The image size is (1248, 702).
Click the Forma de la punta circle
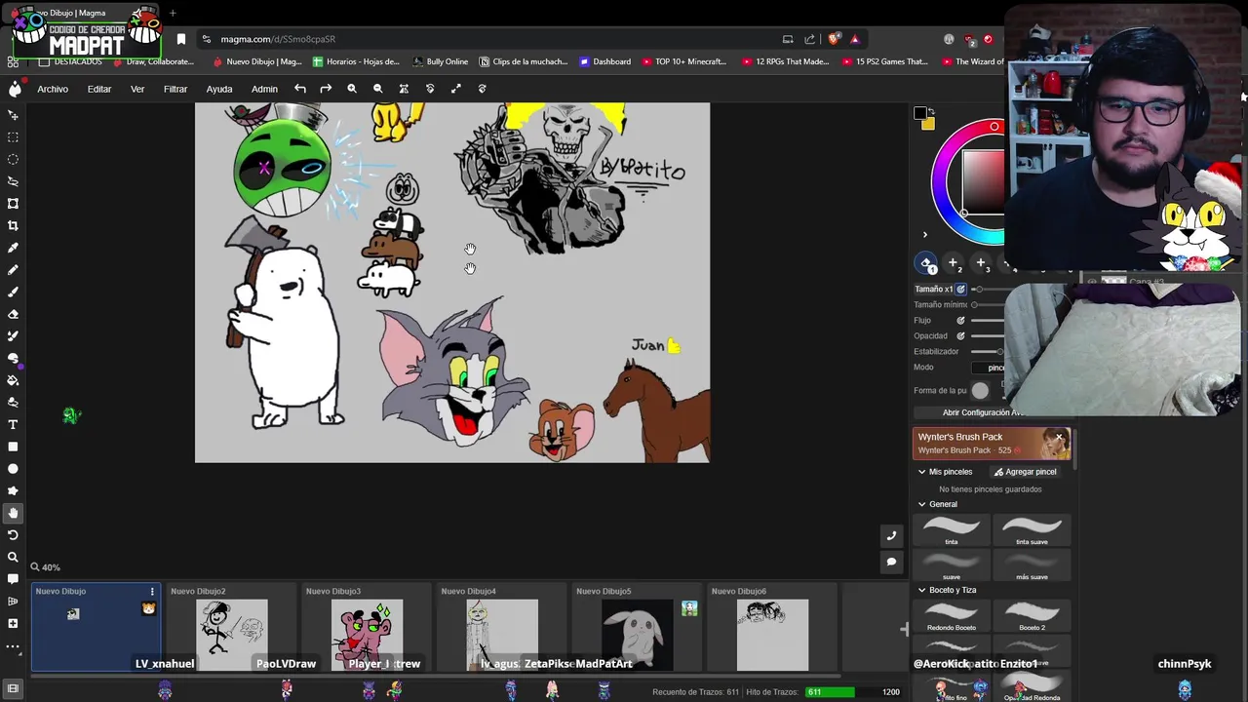click(980, 391)
